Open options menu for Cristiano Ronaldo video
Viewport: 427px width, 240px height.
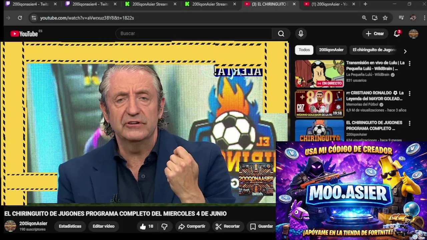pyautogui.click(x=410, y=93)
